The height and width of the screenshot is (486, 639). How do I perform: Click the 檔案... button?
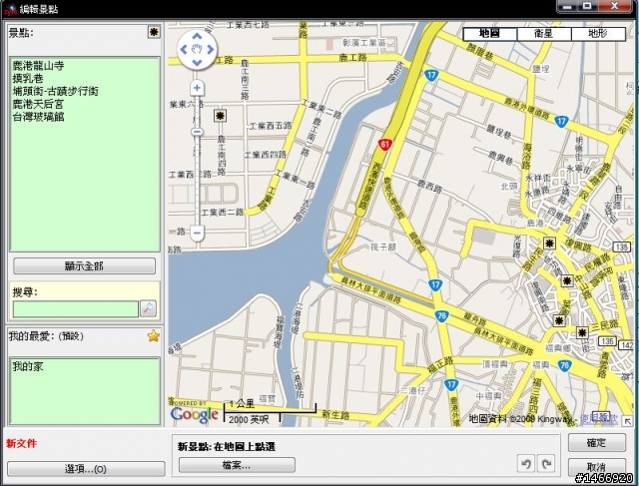237,465
